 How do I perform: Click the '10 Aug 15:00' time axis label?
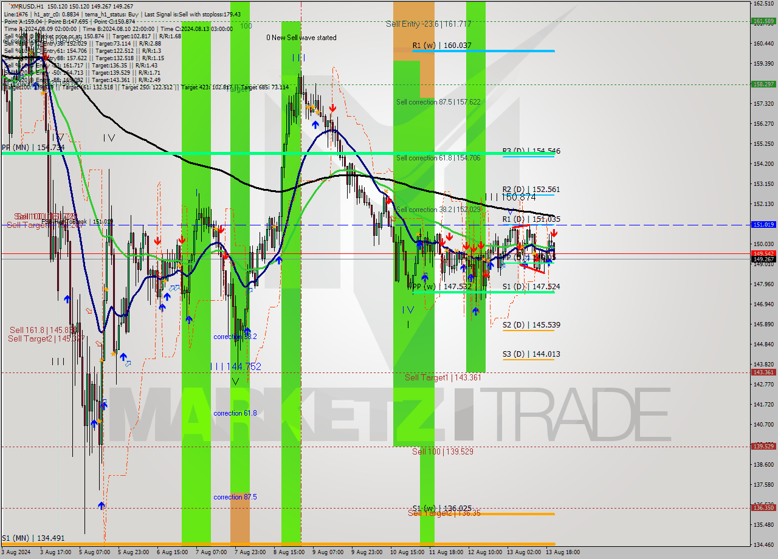[x=407, y=552]
